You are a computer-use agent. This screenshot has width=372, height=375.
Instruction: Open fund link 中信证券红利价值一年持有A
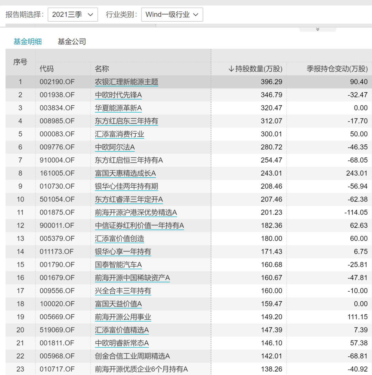pos(139,226)
